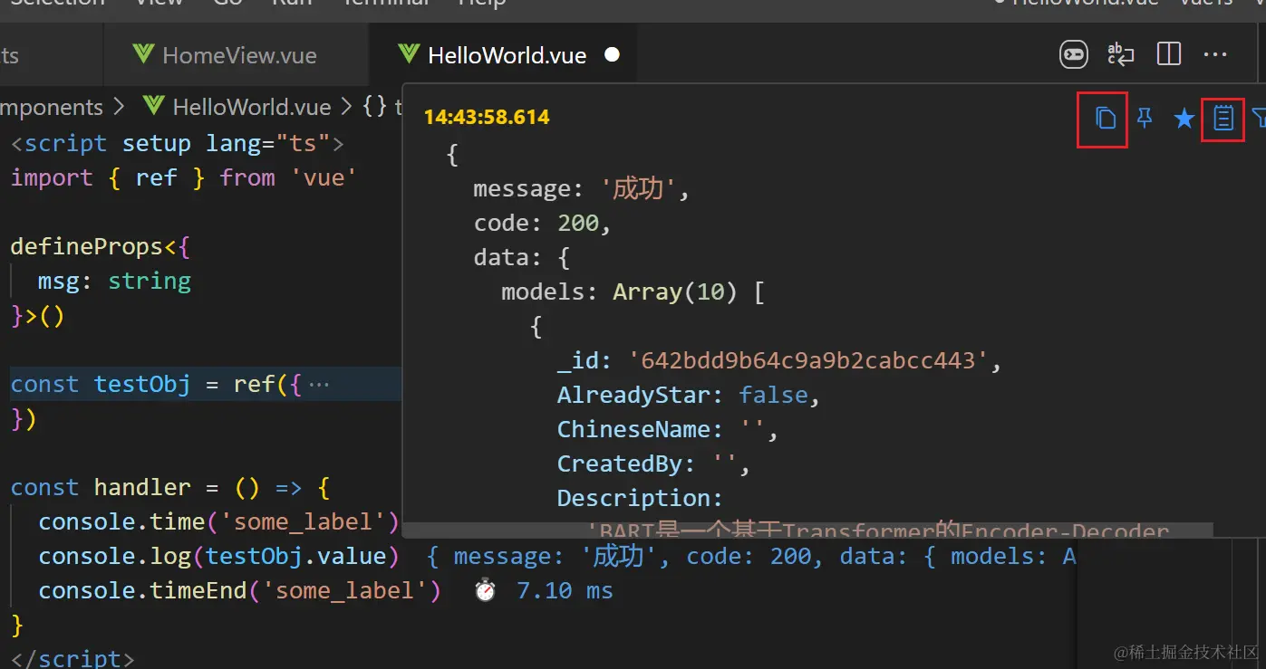Click the defineProps line in editor
The image size is (1266, 669).
(x=101, y=247)
